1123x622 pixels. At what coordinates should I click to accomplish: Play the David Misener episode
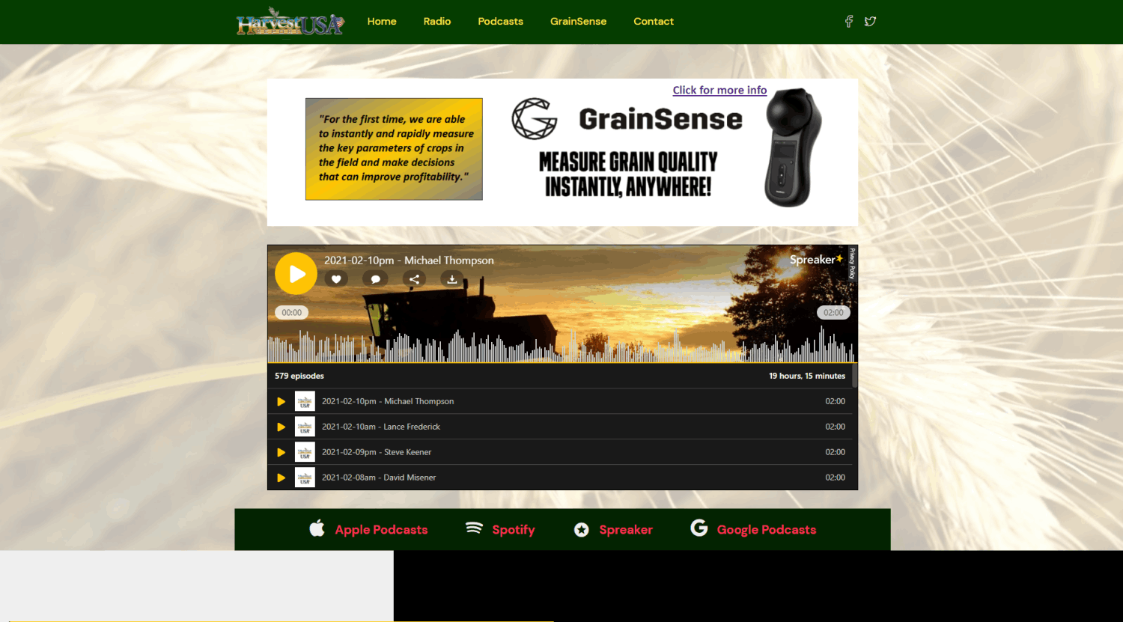pyautogui.click(x=281, y=478)
